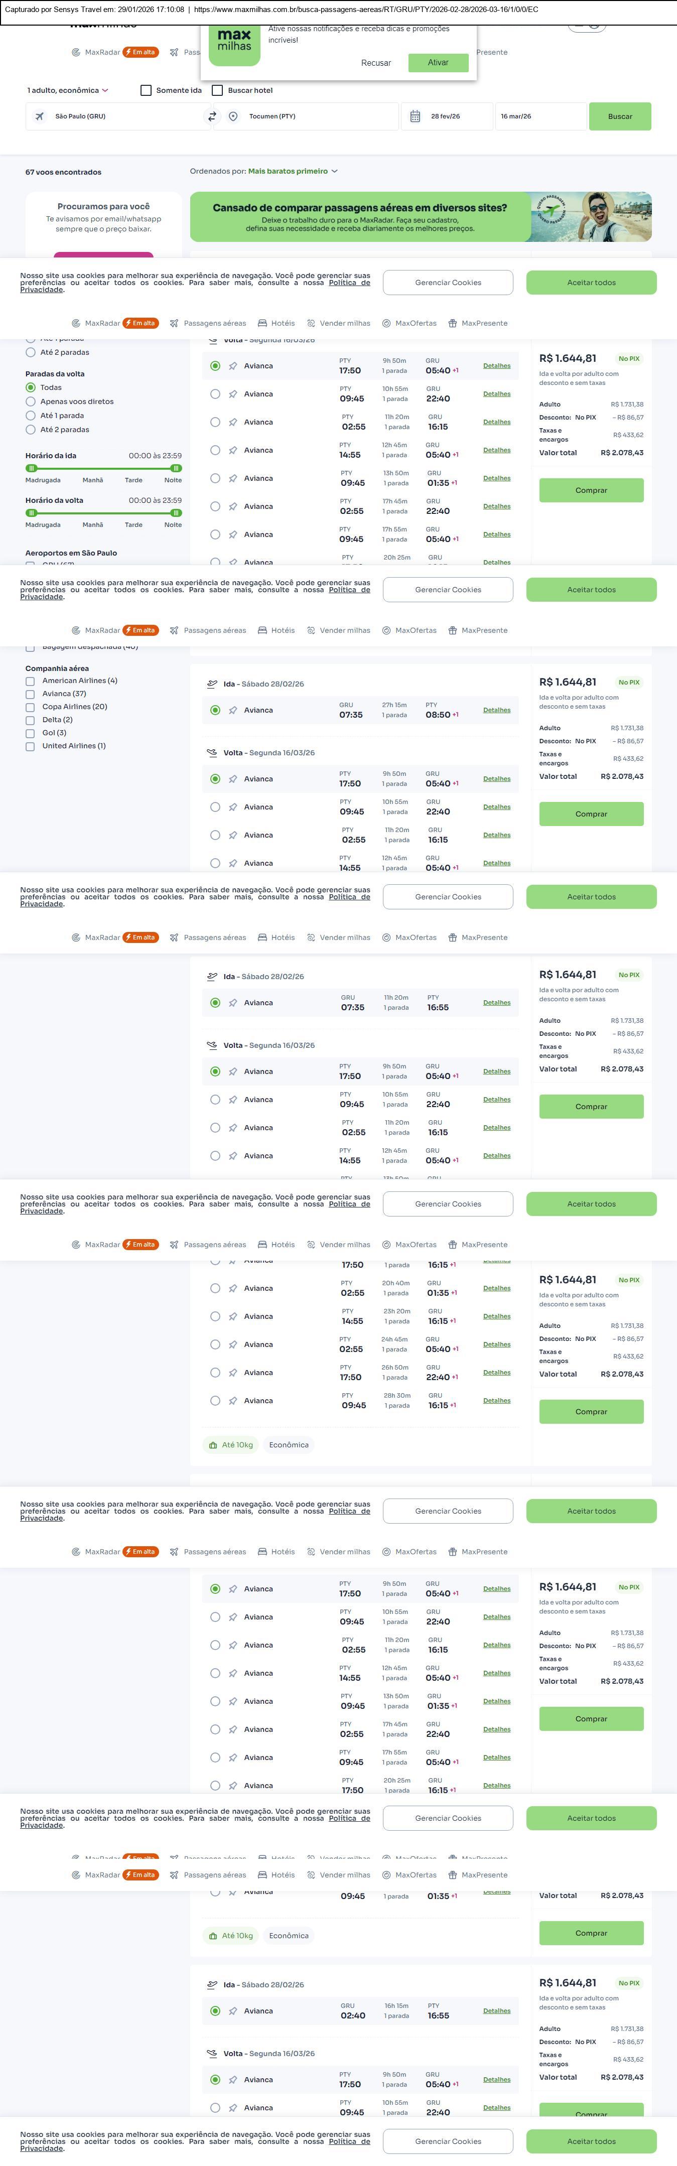Expand the 1 adulto, econômica dropdown
677x2166 pixels.
pos(68,91)
